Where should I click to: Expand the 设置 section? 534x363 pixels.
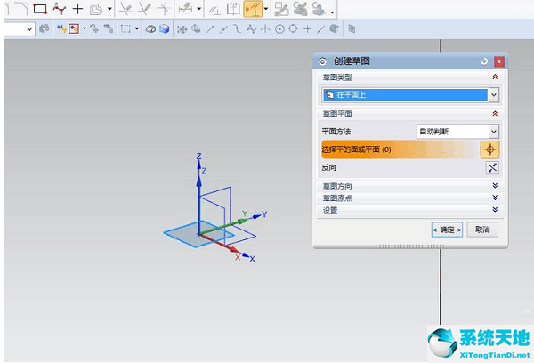pos(495,209)
